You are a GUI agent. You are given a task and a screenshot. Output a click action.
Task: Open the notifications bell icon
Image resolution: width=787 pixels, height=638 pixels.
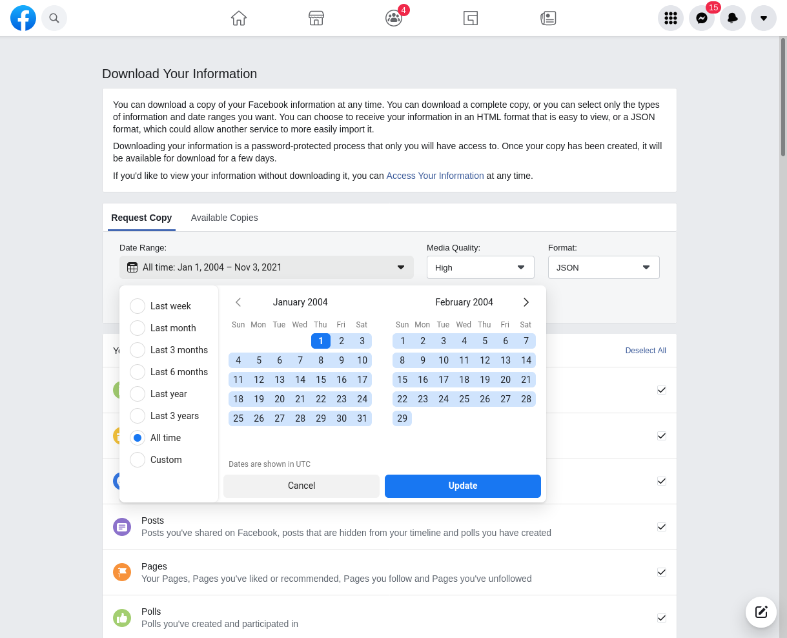point(733,18)
